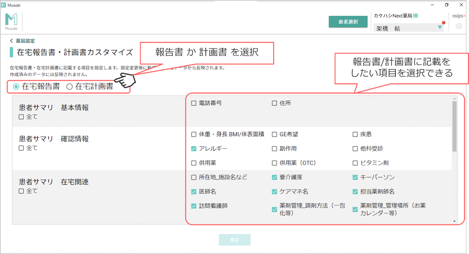Select the 在宅報告書 radio button

16,87
